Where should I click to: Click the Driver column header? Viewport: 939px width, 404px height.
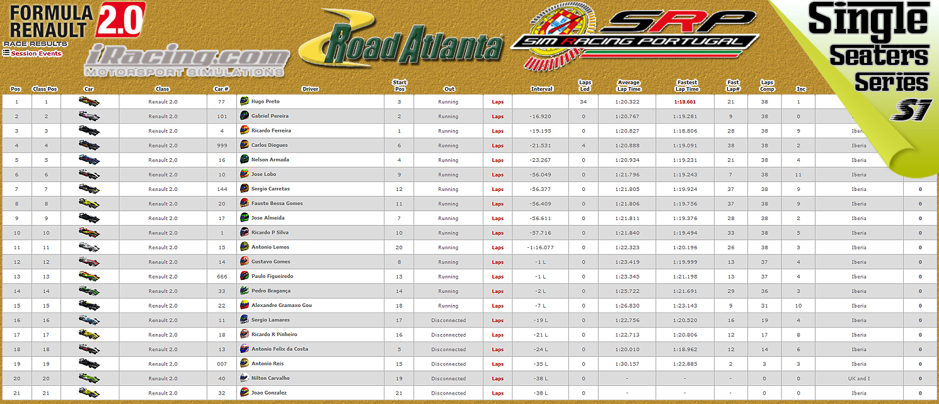[310, 89]
